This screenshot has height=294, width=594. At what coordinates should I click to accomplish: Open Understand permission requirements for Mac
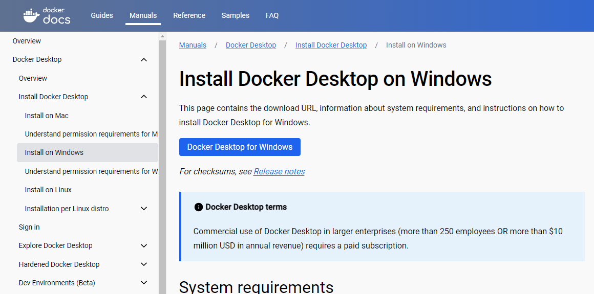click(x=91, y=134)
